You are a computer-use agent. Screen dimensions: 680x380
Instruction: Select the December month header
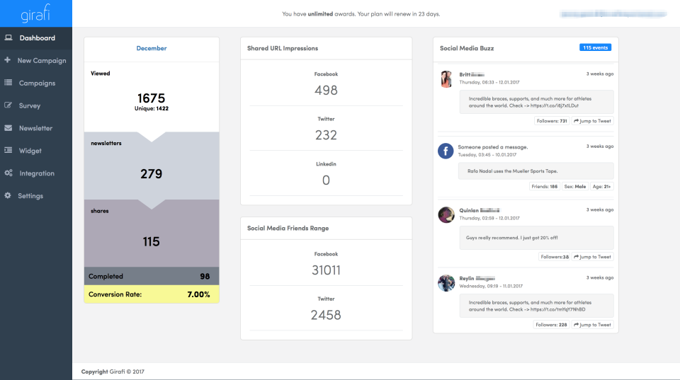(152, 49)
